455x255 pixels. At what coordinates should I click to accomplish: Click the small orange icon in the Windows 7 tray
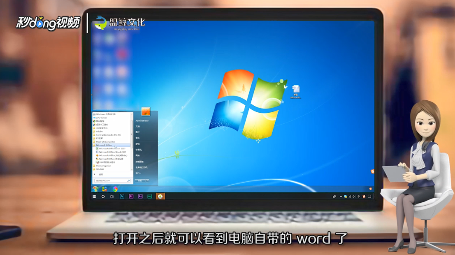370,189
